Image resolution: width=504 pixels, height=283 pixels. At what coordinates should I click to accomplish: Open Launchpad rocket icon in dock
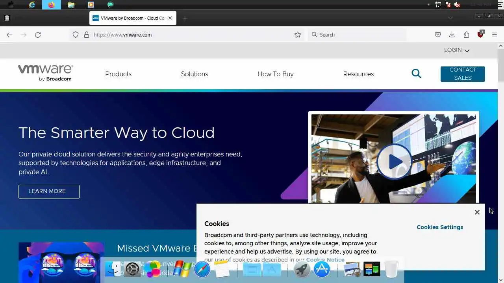tap(302, 269)
